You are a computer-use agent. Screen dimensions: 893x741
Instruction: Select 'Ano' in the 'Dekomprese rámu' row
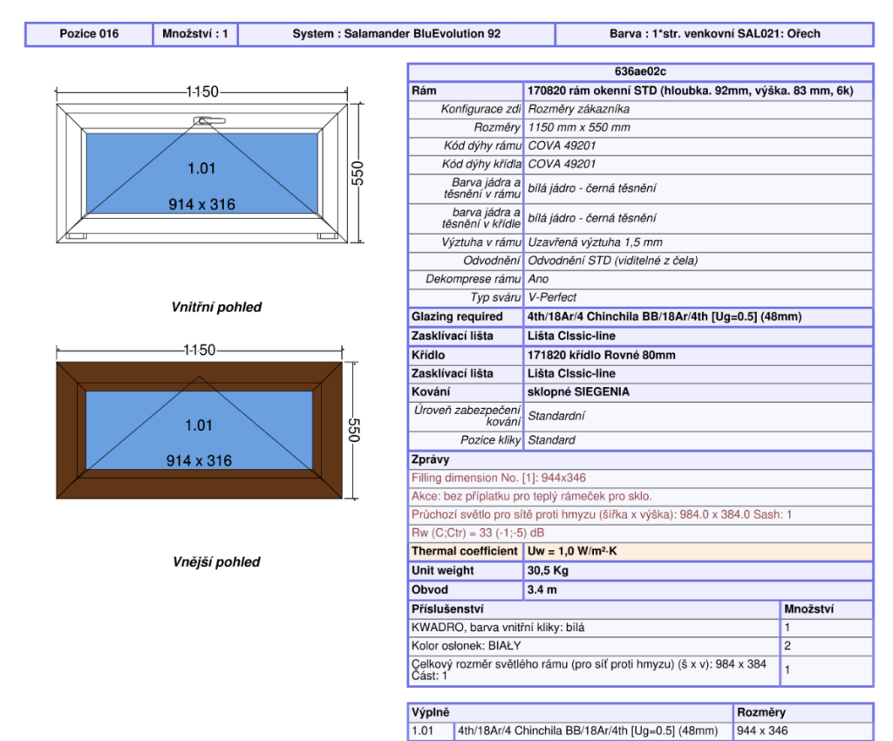click(538, 279)
